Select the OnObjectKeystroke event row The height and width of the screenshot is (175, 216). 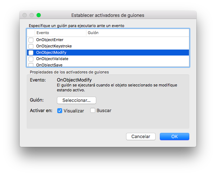108,46
